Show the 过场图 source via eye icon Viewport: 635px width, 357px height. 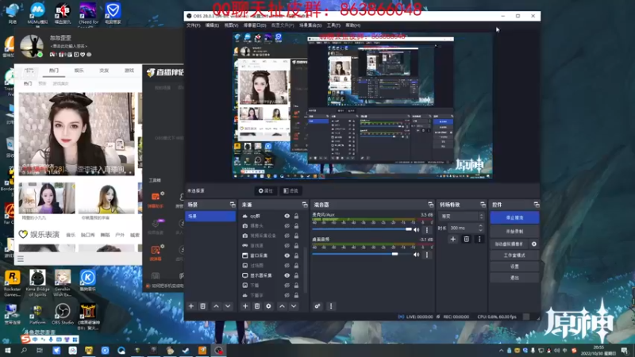click(x=287, y=266)
